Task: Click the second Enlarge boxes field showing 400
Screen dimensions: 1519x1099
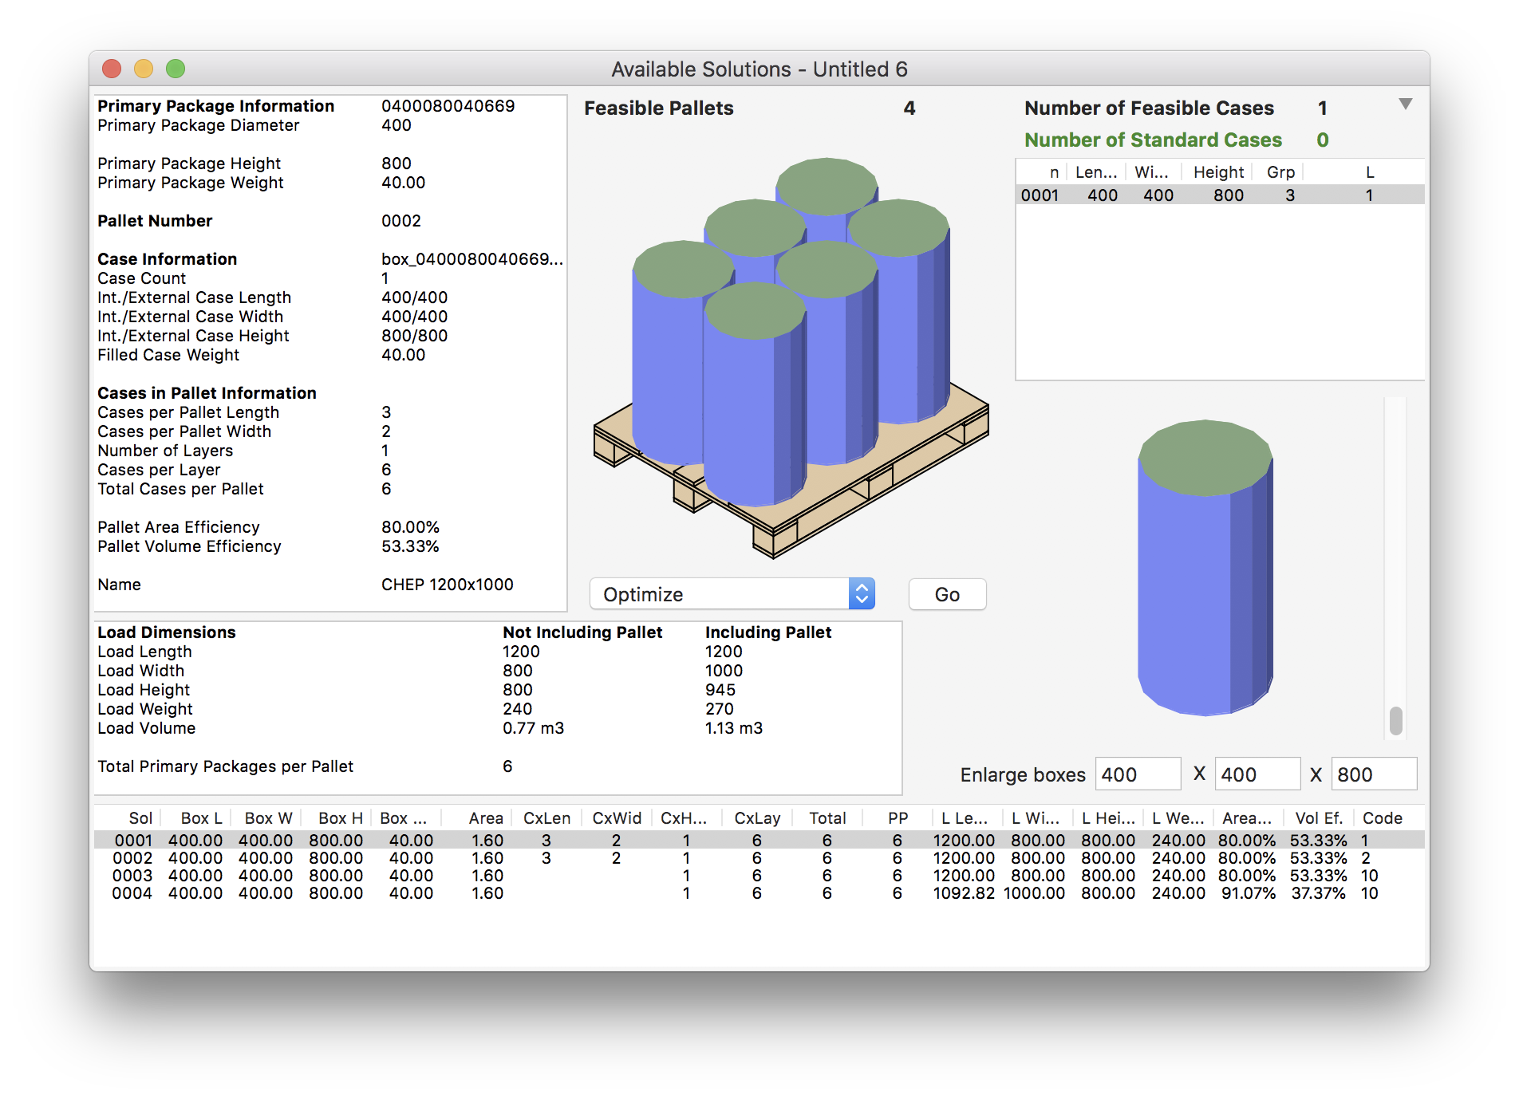Action: point(1257,774)
